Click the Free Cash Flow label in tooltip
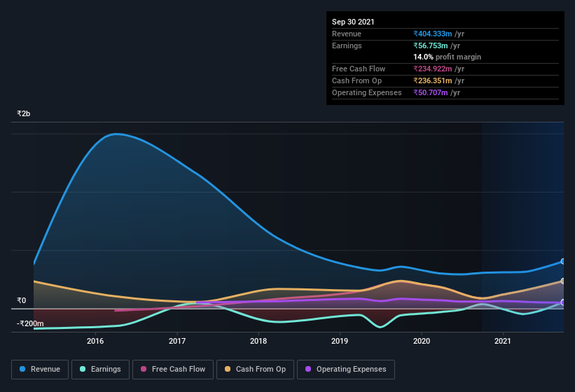Image resolution: width=575 pixels, height=392 pixels. tap(359, 69)
